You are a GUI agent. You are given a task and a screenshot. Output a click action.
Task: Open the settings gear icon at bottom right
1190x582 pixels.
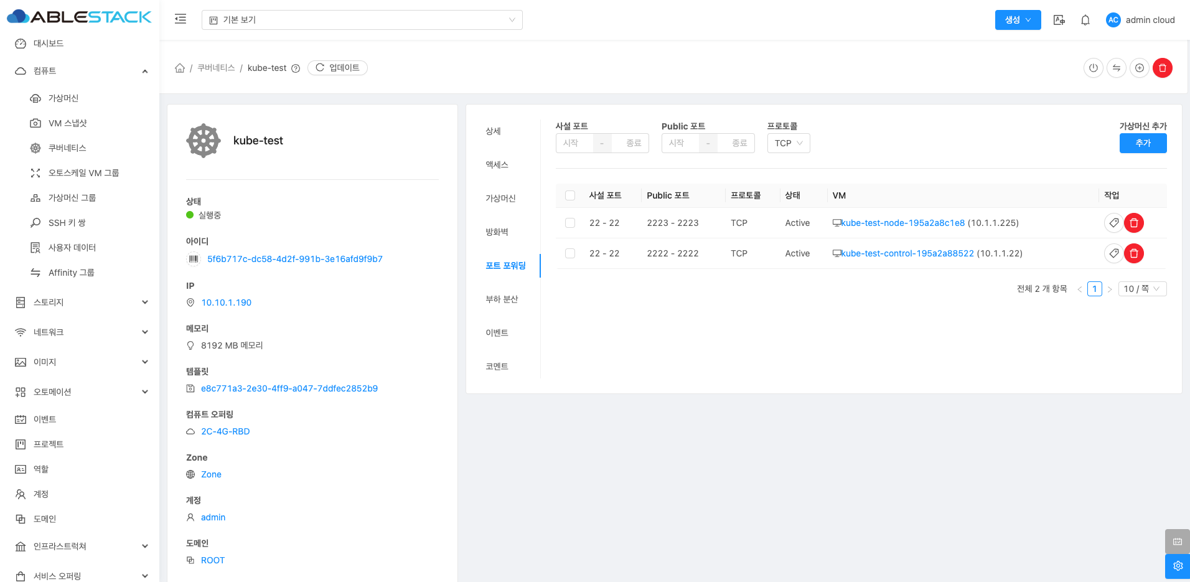click(x=1177, y=566)
